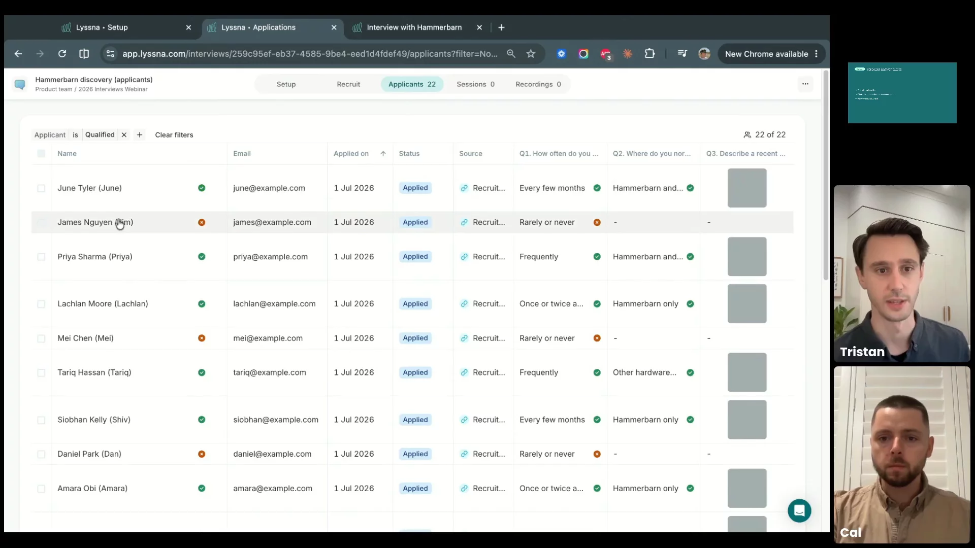The width and height of the screenshot is (975, 548).
Task: Sort by the Applied on column arrow
Action: [383, 154]
